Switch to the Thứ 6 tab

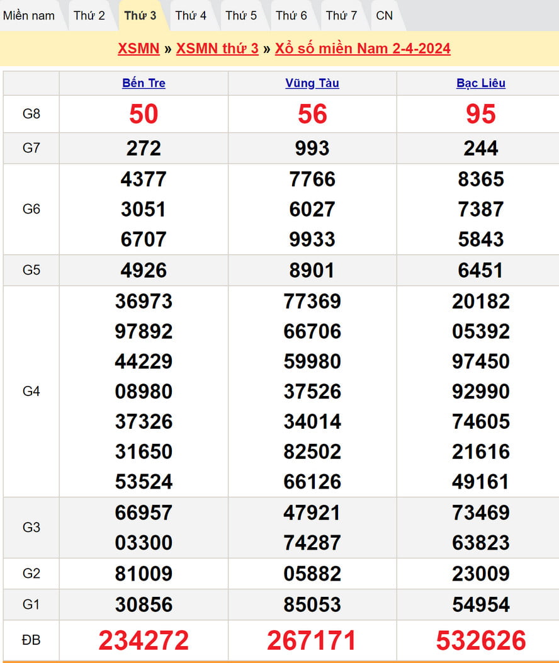point(291,16)
